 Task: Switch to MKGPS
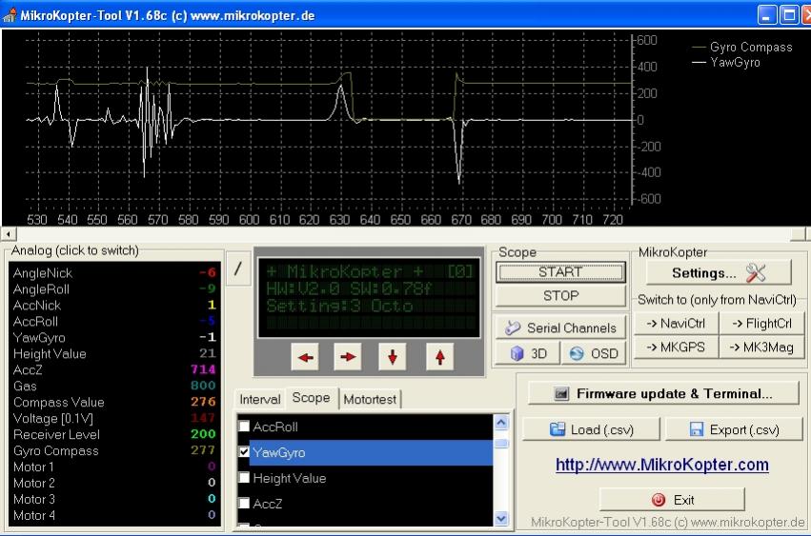(676, 347)
